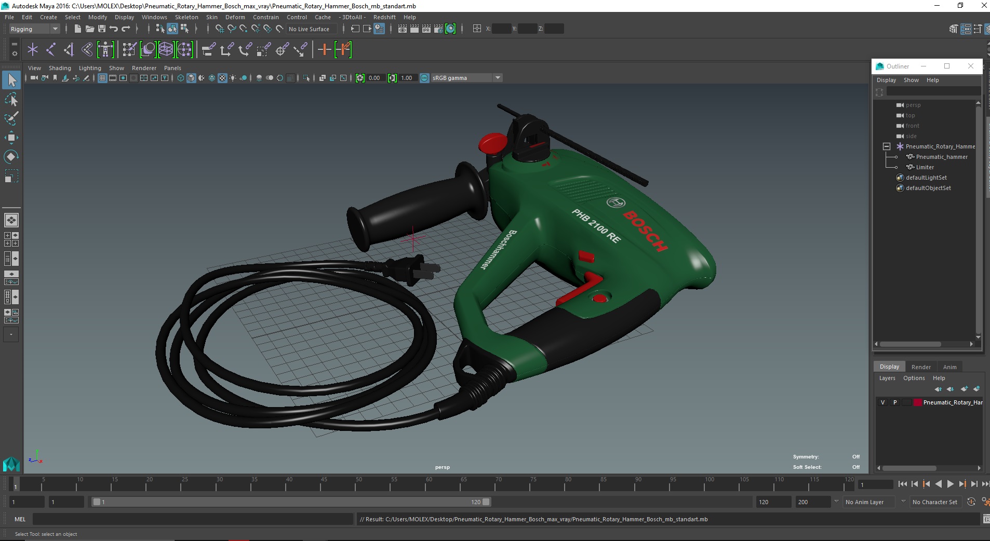Toggle Auto Keyframe button near character set
990x541 pixels.
coord(971,502)
